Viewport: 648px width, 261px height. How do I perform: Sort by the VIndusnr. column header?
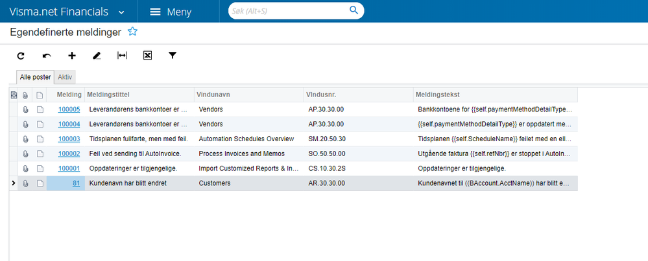click(x=358, y=95)
